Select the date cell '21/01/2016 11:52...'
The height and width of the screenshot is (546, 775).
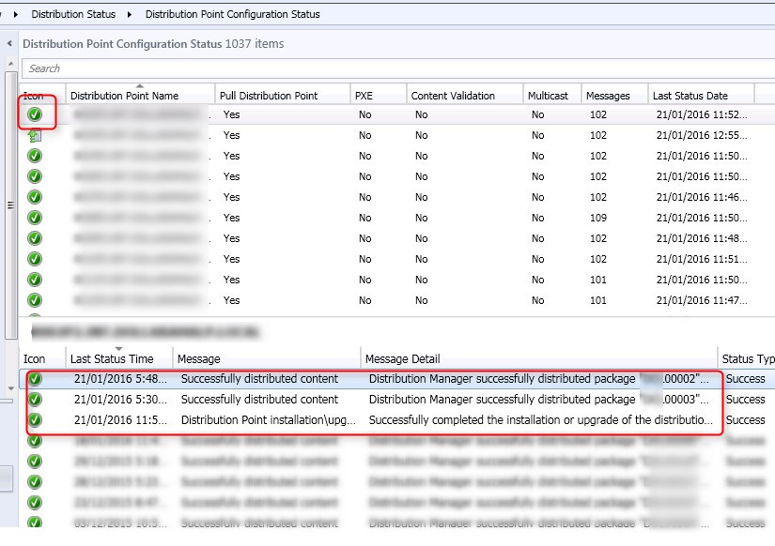tap(702, 114)
